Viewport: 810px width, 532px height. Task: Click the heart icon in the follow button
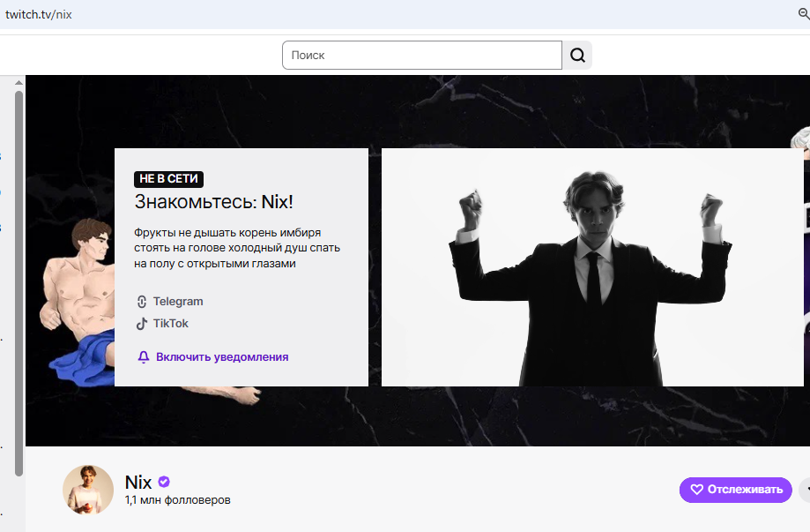pyautogui.click(x=696, y=490)
